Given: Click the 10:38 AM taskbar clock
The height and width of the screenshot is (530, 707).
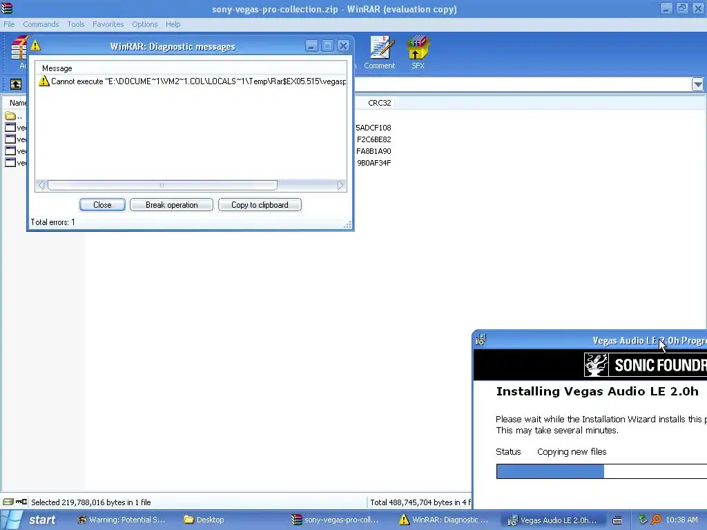Looking at the screenshot, I should point(681,520).
